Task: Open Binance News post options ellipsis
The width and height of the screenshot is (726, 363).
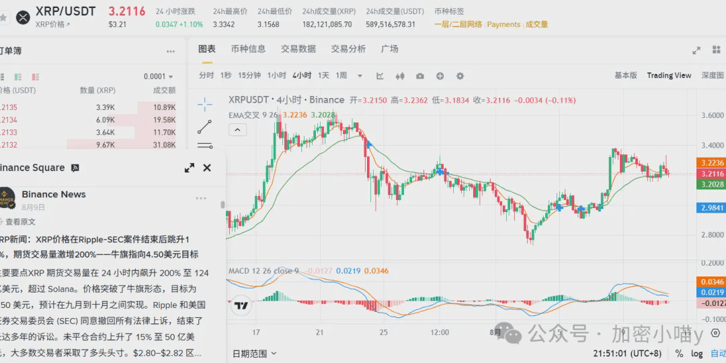Action: pyautogui.click(x=201, y=199)
